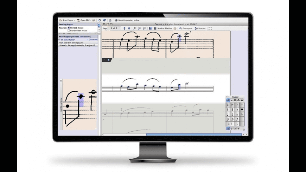The image size is (306, 172).
Task: Click the Keypad staccato dot key
Action: click(237, 105)
